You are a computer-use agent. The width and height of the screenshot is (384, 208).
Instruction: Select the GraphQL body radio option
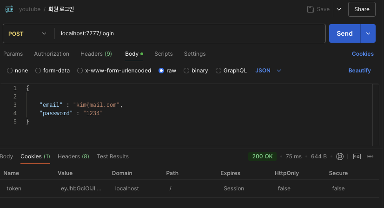(x=218, y=71)
